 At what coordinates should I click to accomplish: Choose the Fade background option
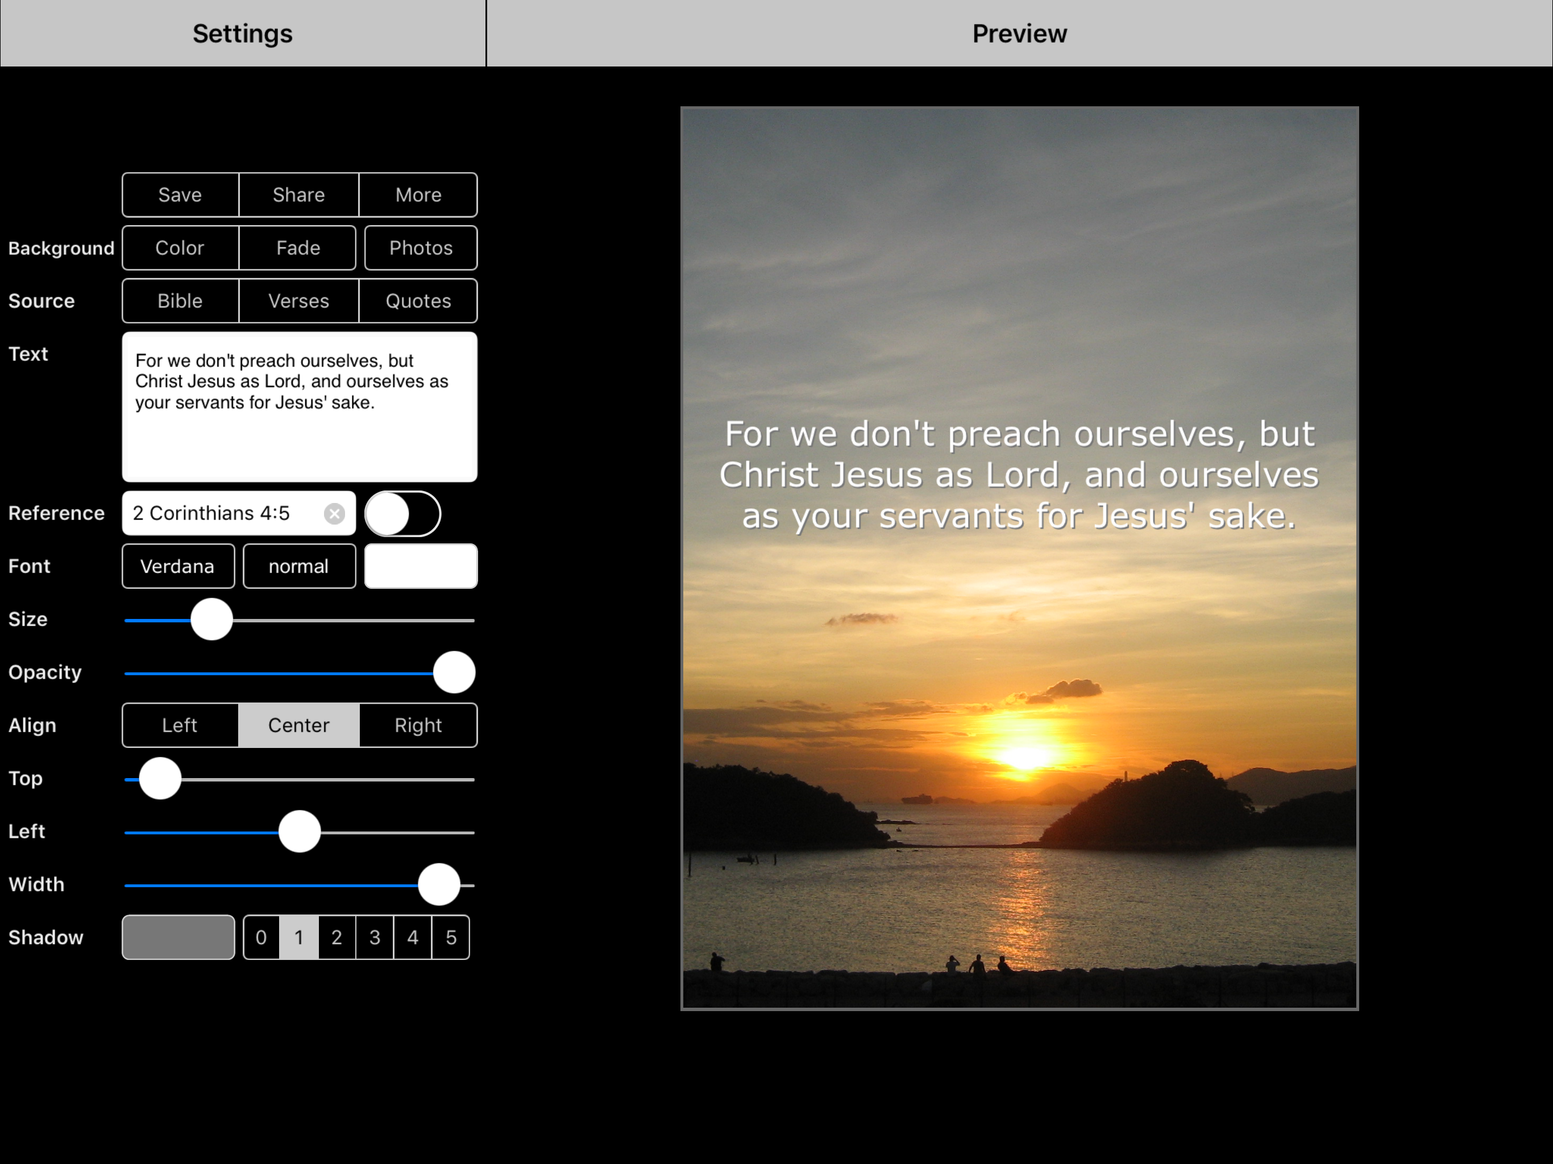(298, 248)
